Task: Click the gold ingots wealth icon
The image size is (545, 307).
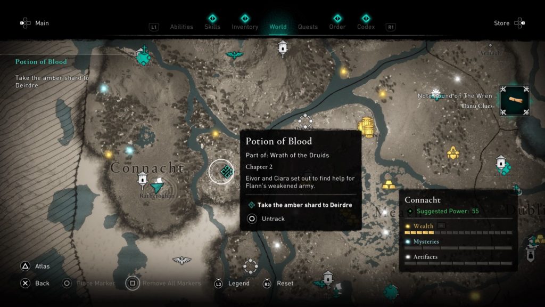Action: (x=388, y=184)
